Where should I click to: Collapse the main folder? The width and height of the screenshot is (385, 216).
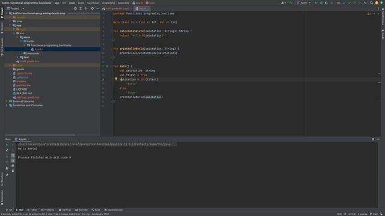pos(17,37)
